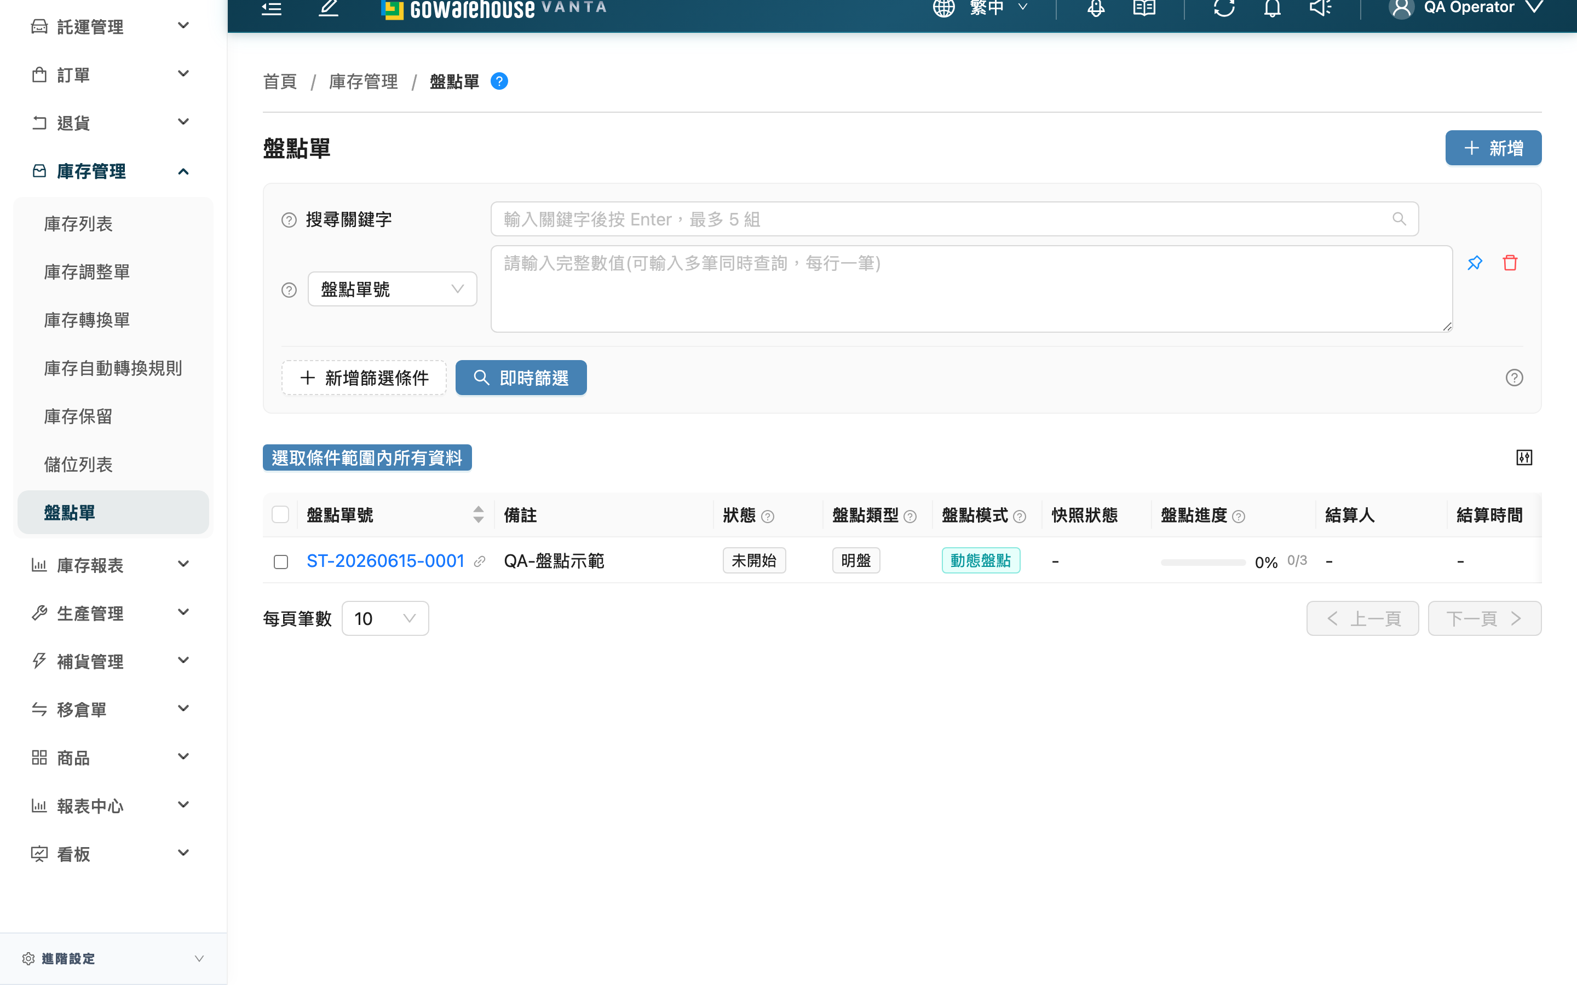Expand 生產管理 menu
The image size is (1577, 985).
[x=113, y=613]
